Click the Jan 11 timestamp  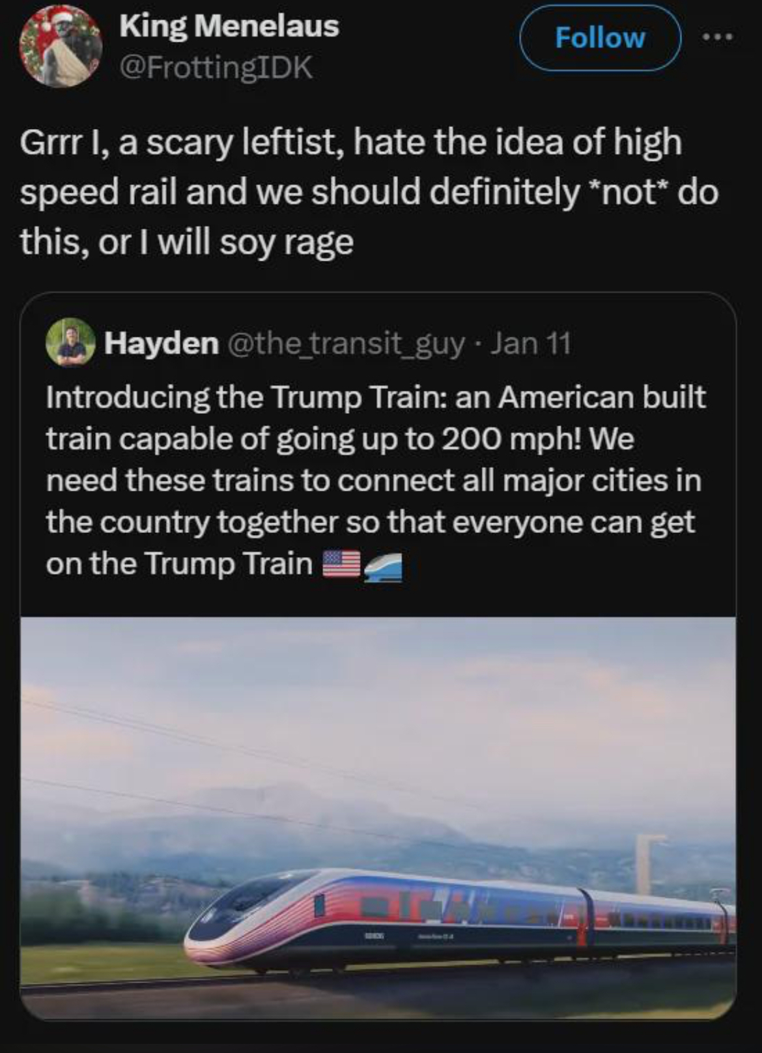pyautogui.click(x=530, y=343)
